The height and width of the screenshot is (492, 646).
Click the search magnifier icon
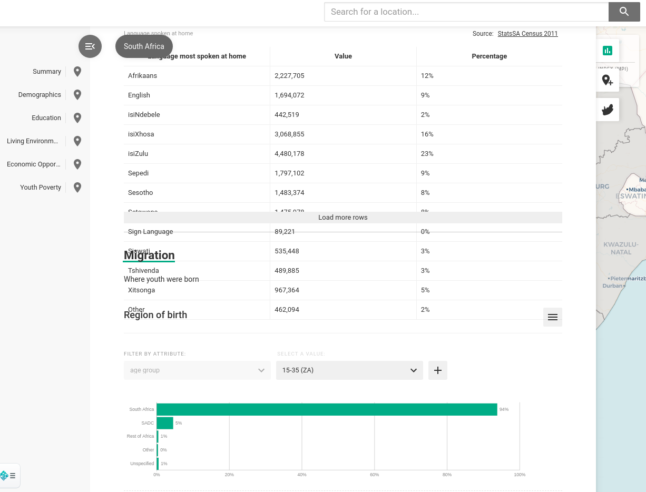624,12
